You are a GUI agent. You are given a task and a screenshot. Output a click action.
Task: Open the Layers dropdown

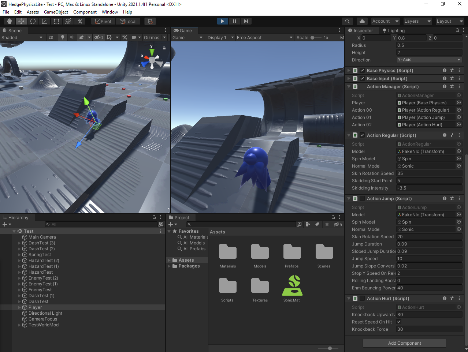tap(417, 21)
